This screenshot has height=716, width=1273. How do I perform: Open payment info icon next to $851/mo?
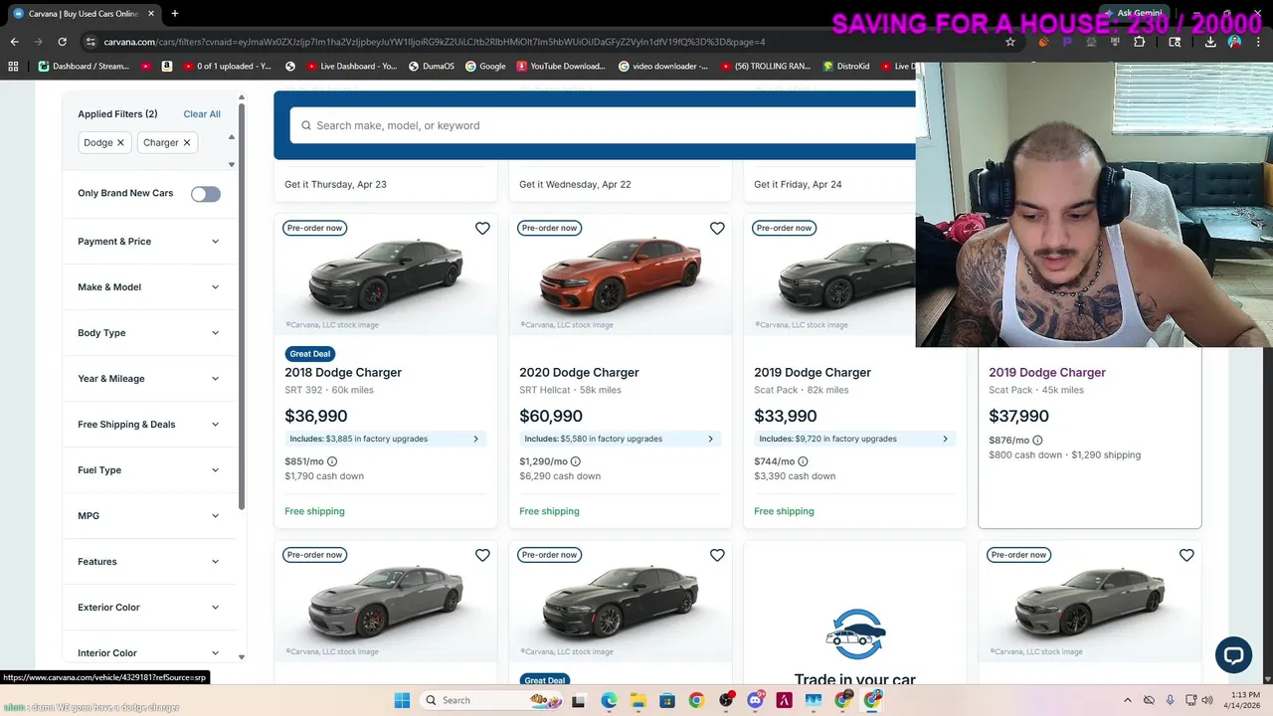tap(332, 461)
